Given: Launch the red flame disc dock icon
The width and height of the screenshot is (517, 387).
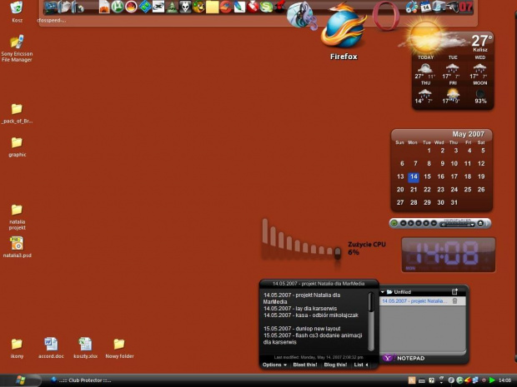Looking at the screenshot, I should [x=131, y=7].
